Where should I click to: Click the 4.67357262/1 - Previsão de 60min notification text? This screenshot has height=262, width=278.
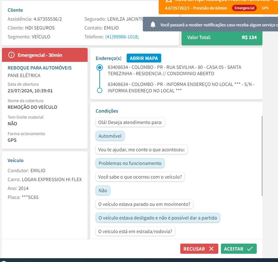196,8
